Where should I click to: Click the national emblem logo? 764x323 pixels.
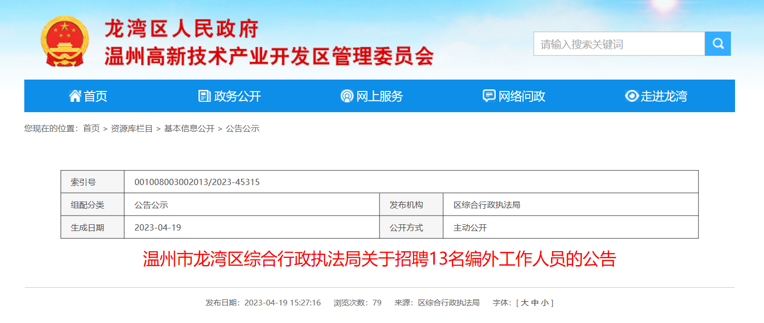point(65,41)
